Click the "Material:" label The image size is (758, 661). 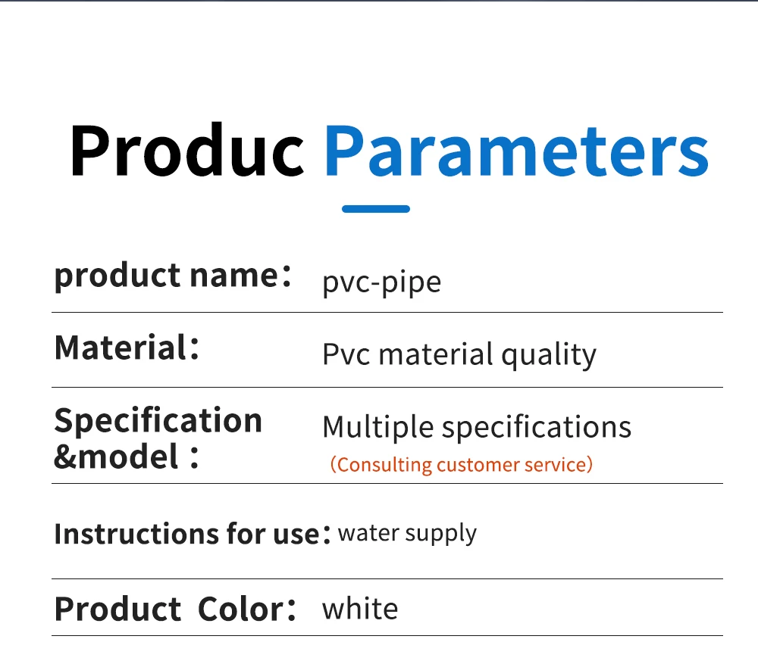(127, 348)
